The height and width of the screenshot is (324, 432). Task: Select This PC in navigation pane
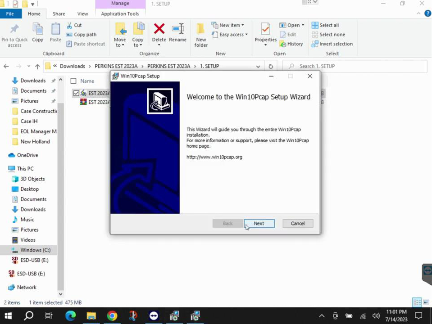point(25,169)
